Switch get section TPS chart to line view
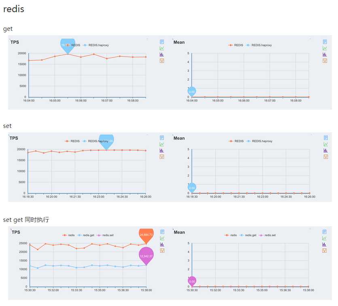 (162, 48)
